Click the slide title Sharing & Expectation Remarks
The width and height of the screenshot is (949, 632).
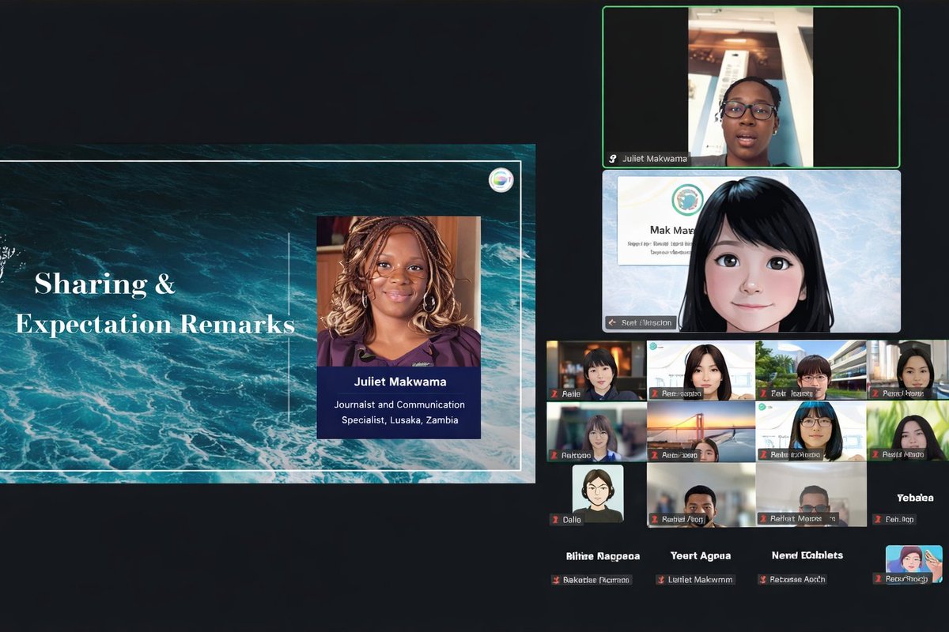(154, 303)
